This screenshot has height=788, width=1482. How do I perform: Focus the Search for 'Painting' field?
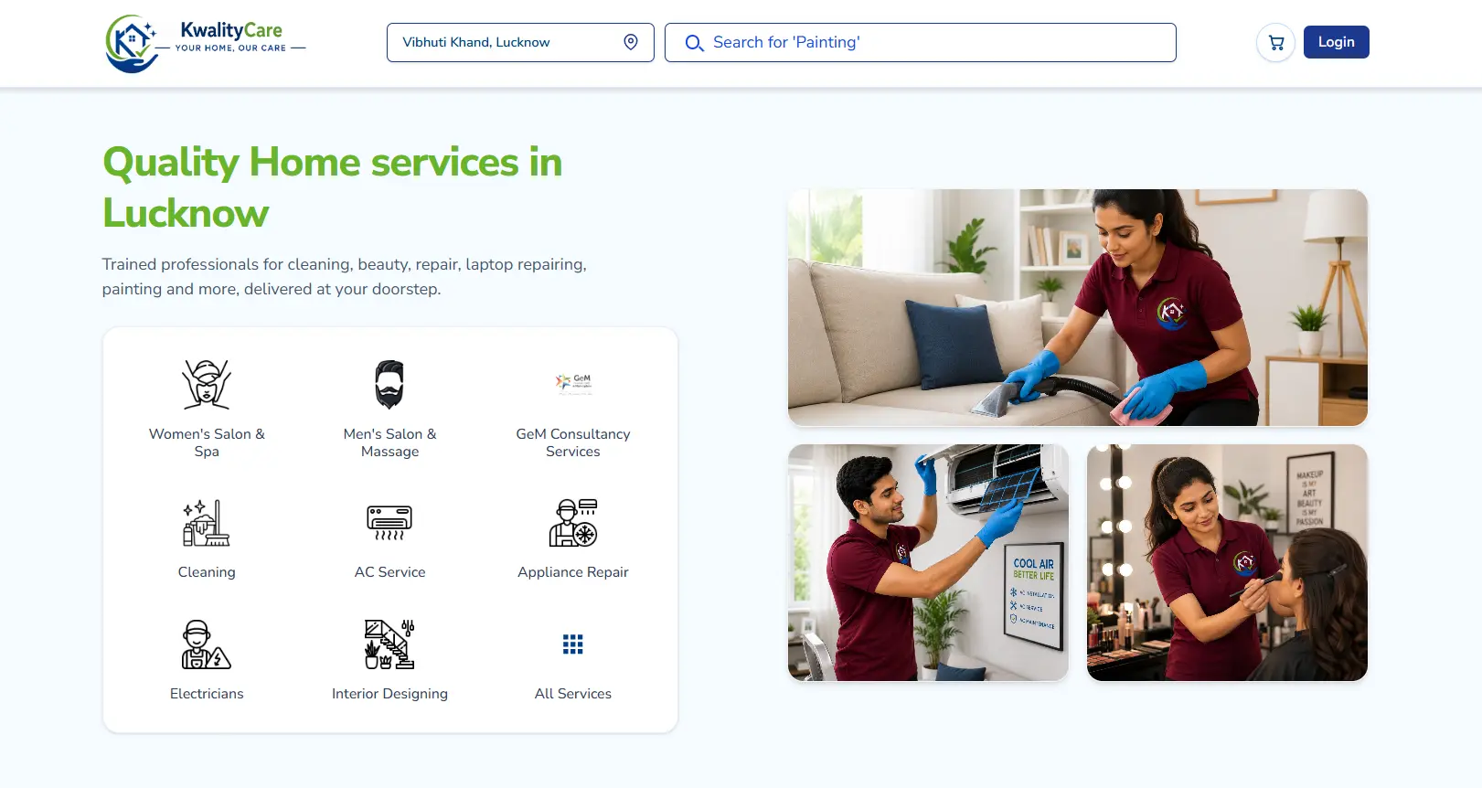[x=921, y=43]
